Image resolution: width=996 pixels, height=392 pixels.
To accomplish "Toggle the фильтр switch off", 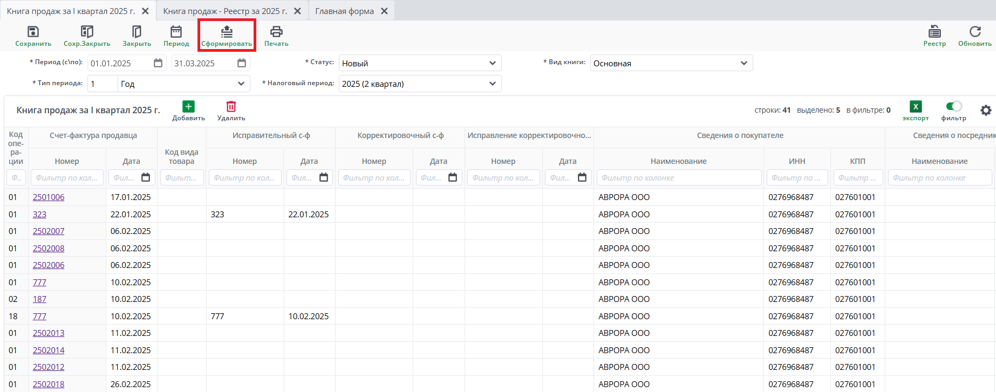I will 953,106.
